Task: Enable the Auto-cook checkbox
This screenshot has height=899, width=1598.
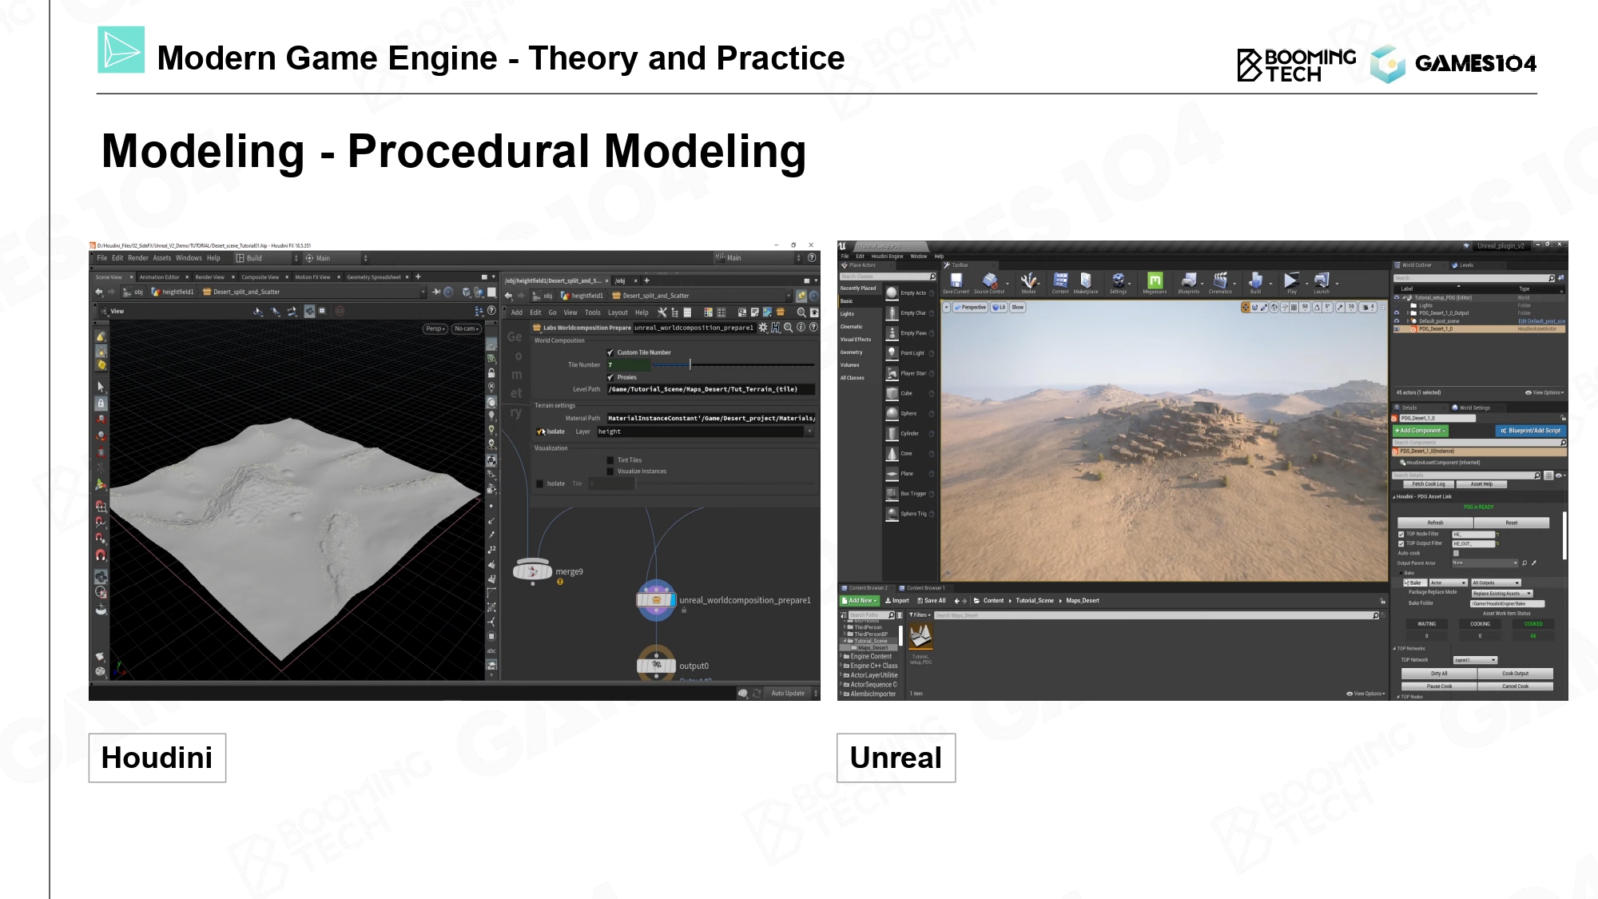Action: (1456, 553)
